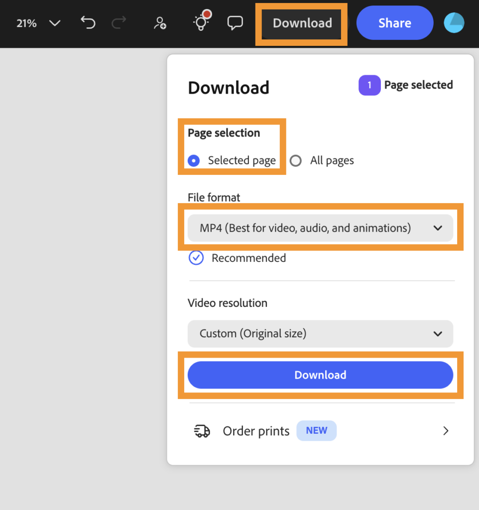
Task: Click the user profile avatar
Action: point(454,23)
